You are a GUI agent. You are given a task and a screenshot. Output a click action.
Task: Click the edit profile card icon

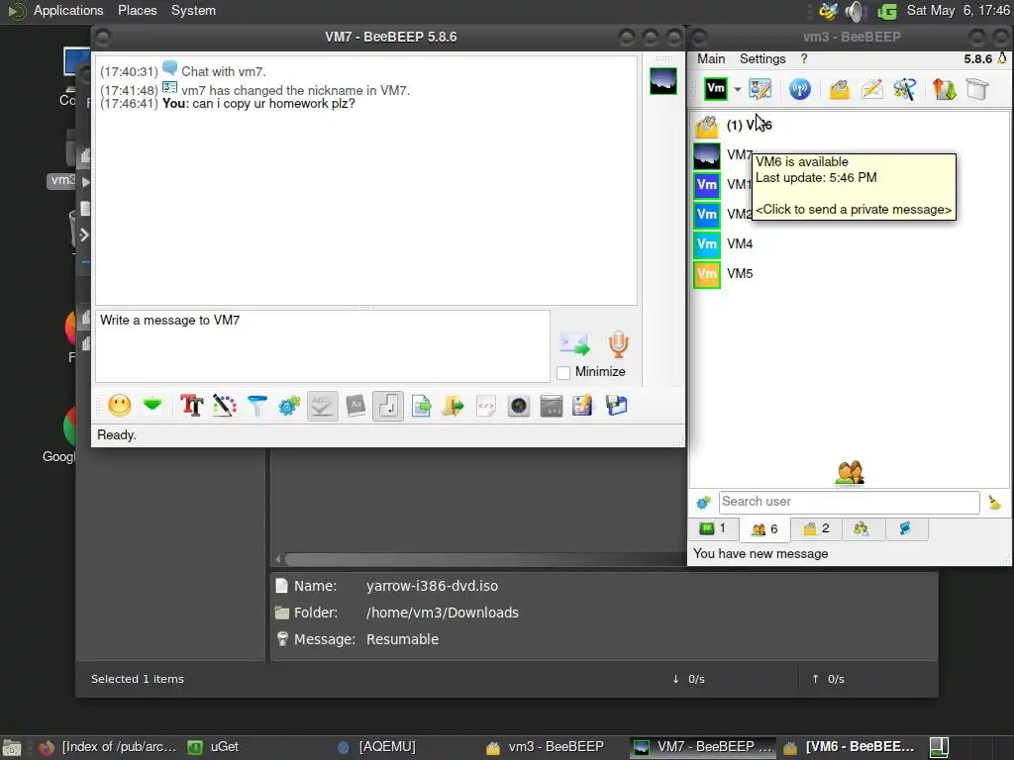pyautogui.click(x=760, y=88)
